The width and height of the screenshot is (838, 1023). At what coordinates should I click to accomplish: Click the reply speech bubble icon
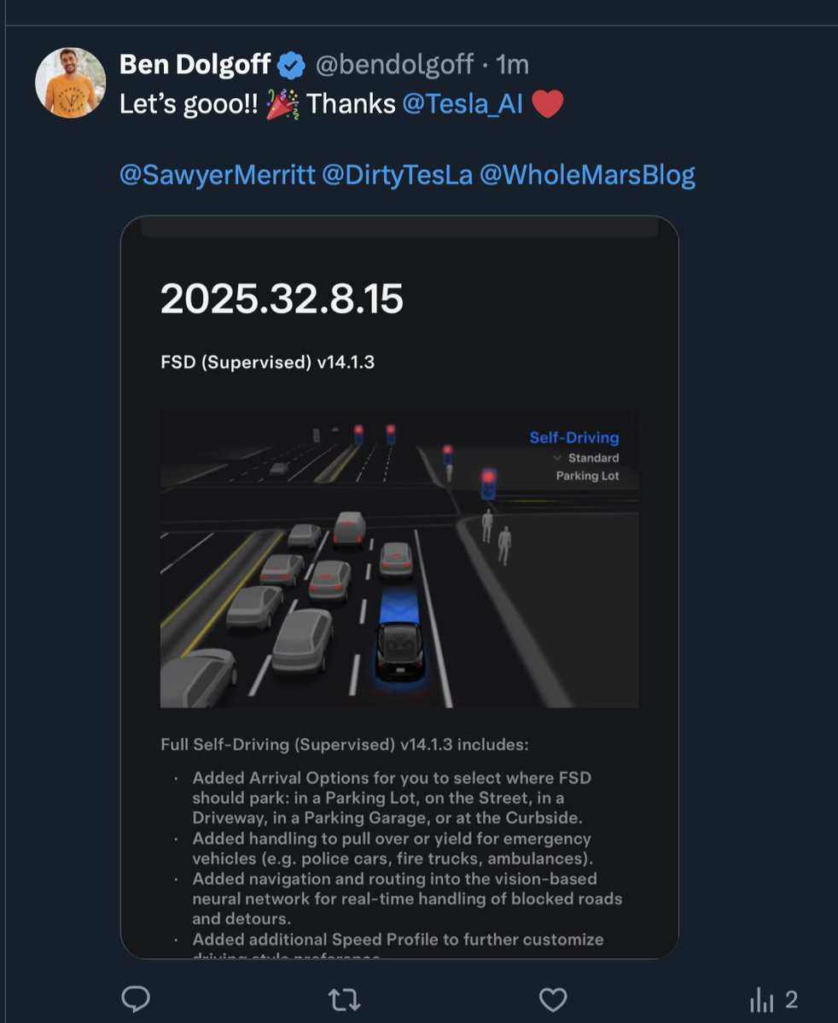click(x=136, y=999)
